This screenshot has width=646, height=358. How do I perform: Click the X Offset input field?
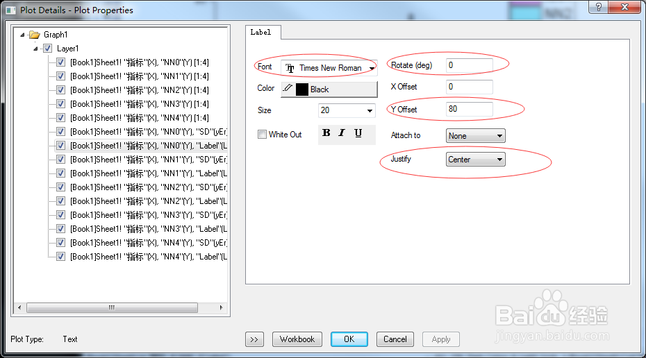[x=470, y=87]
